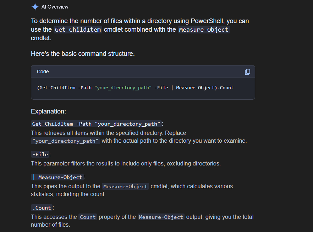Click Count chip before 'property of the'
Viewport: 313px width, 232px height.
[x=88, y=217]
